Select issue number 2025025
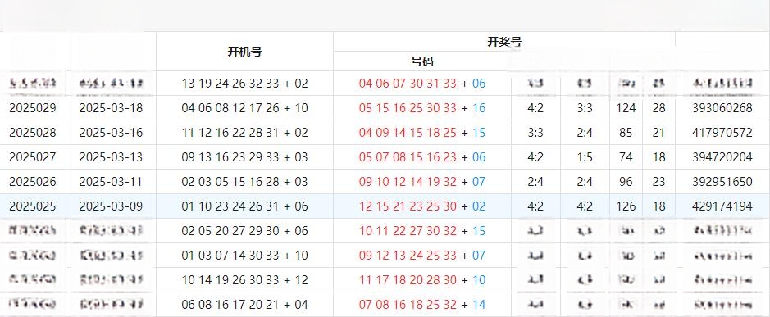Screen dimensions: 770x317 tap(33, 206)
